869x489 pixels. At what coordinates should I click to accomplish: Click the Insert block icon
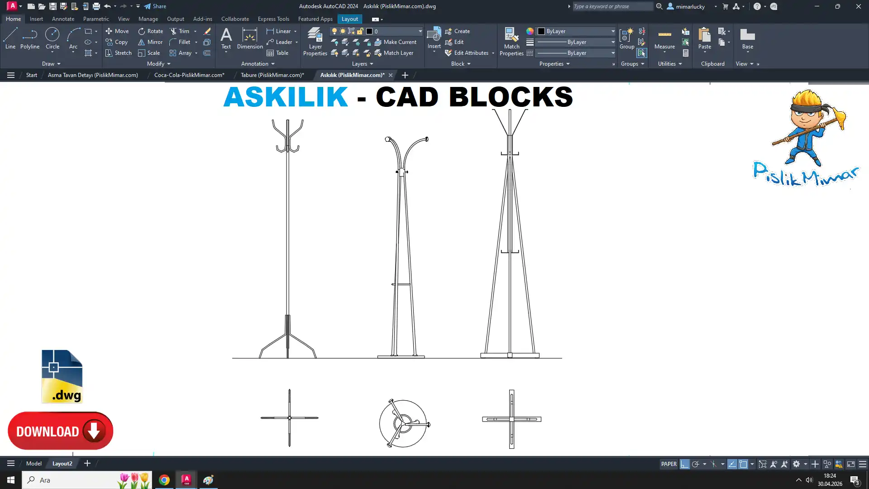434,35
